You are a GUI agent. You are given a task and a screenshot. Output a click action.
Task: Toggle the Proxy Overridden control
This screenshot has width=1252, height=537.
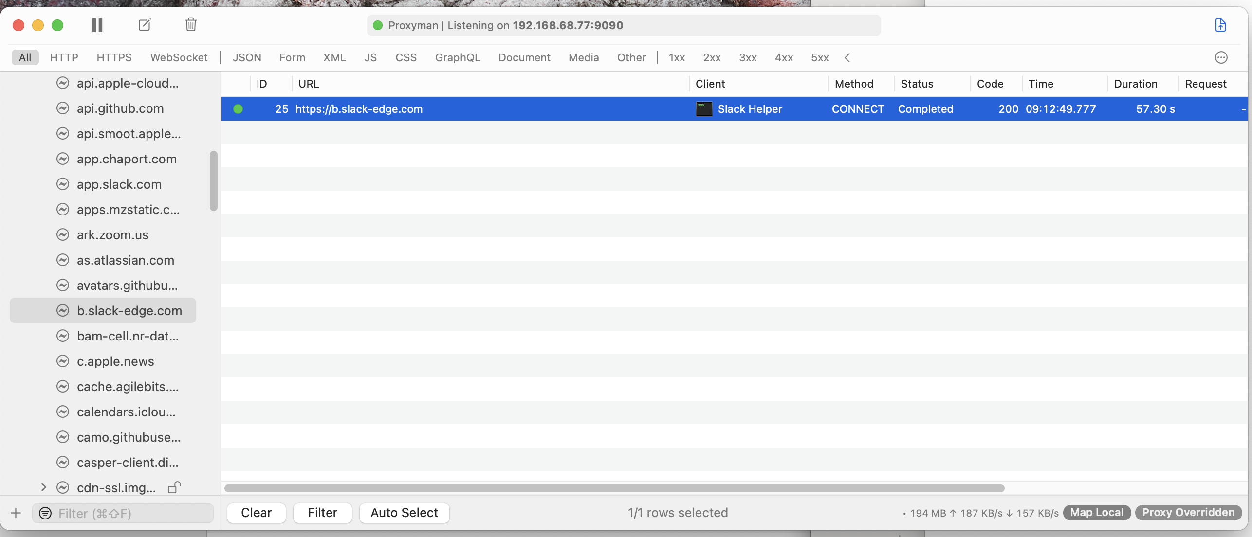point(1188,512)
